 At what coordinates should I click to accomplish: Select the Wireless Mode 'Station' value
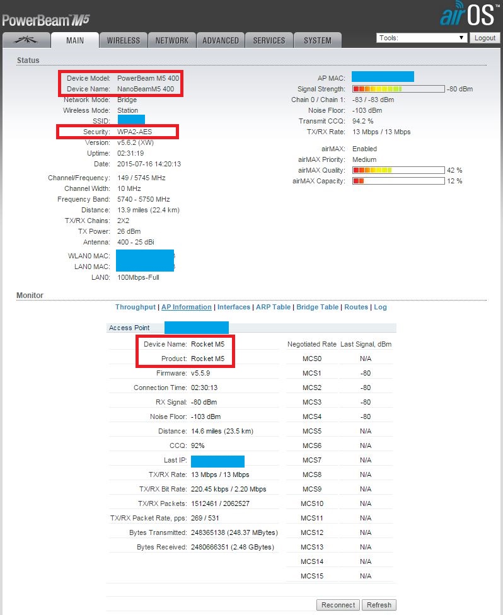click(127, 110)
